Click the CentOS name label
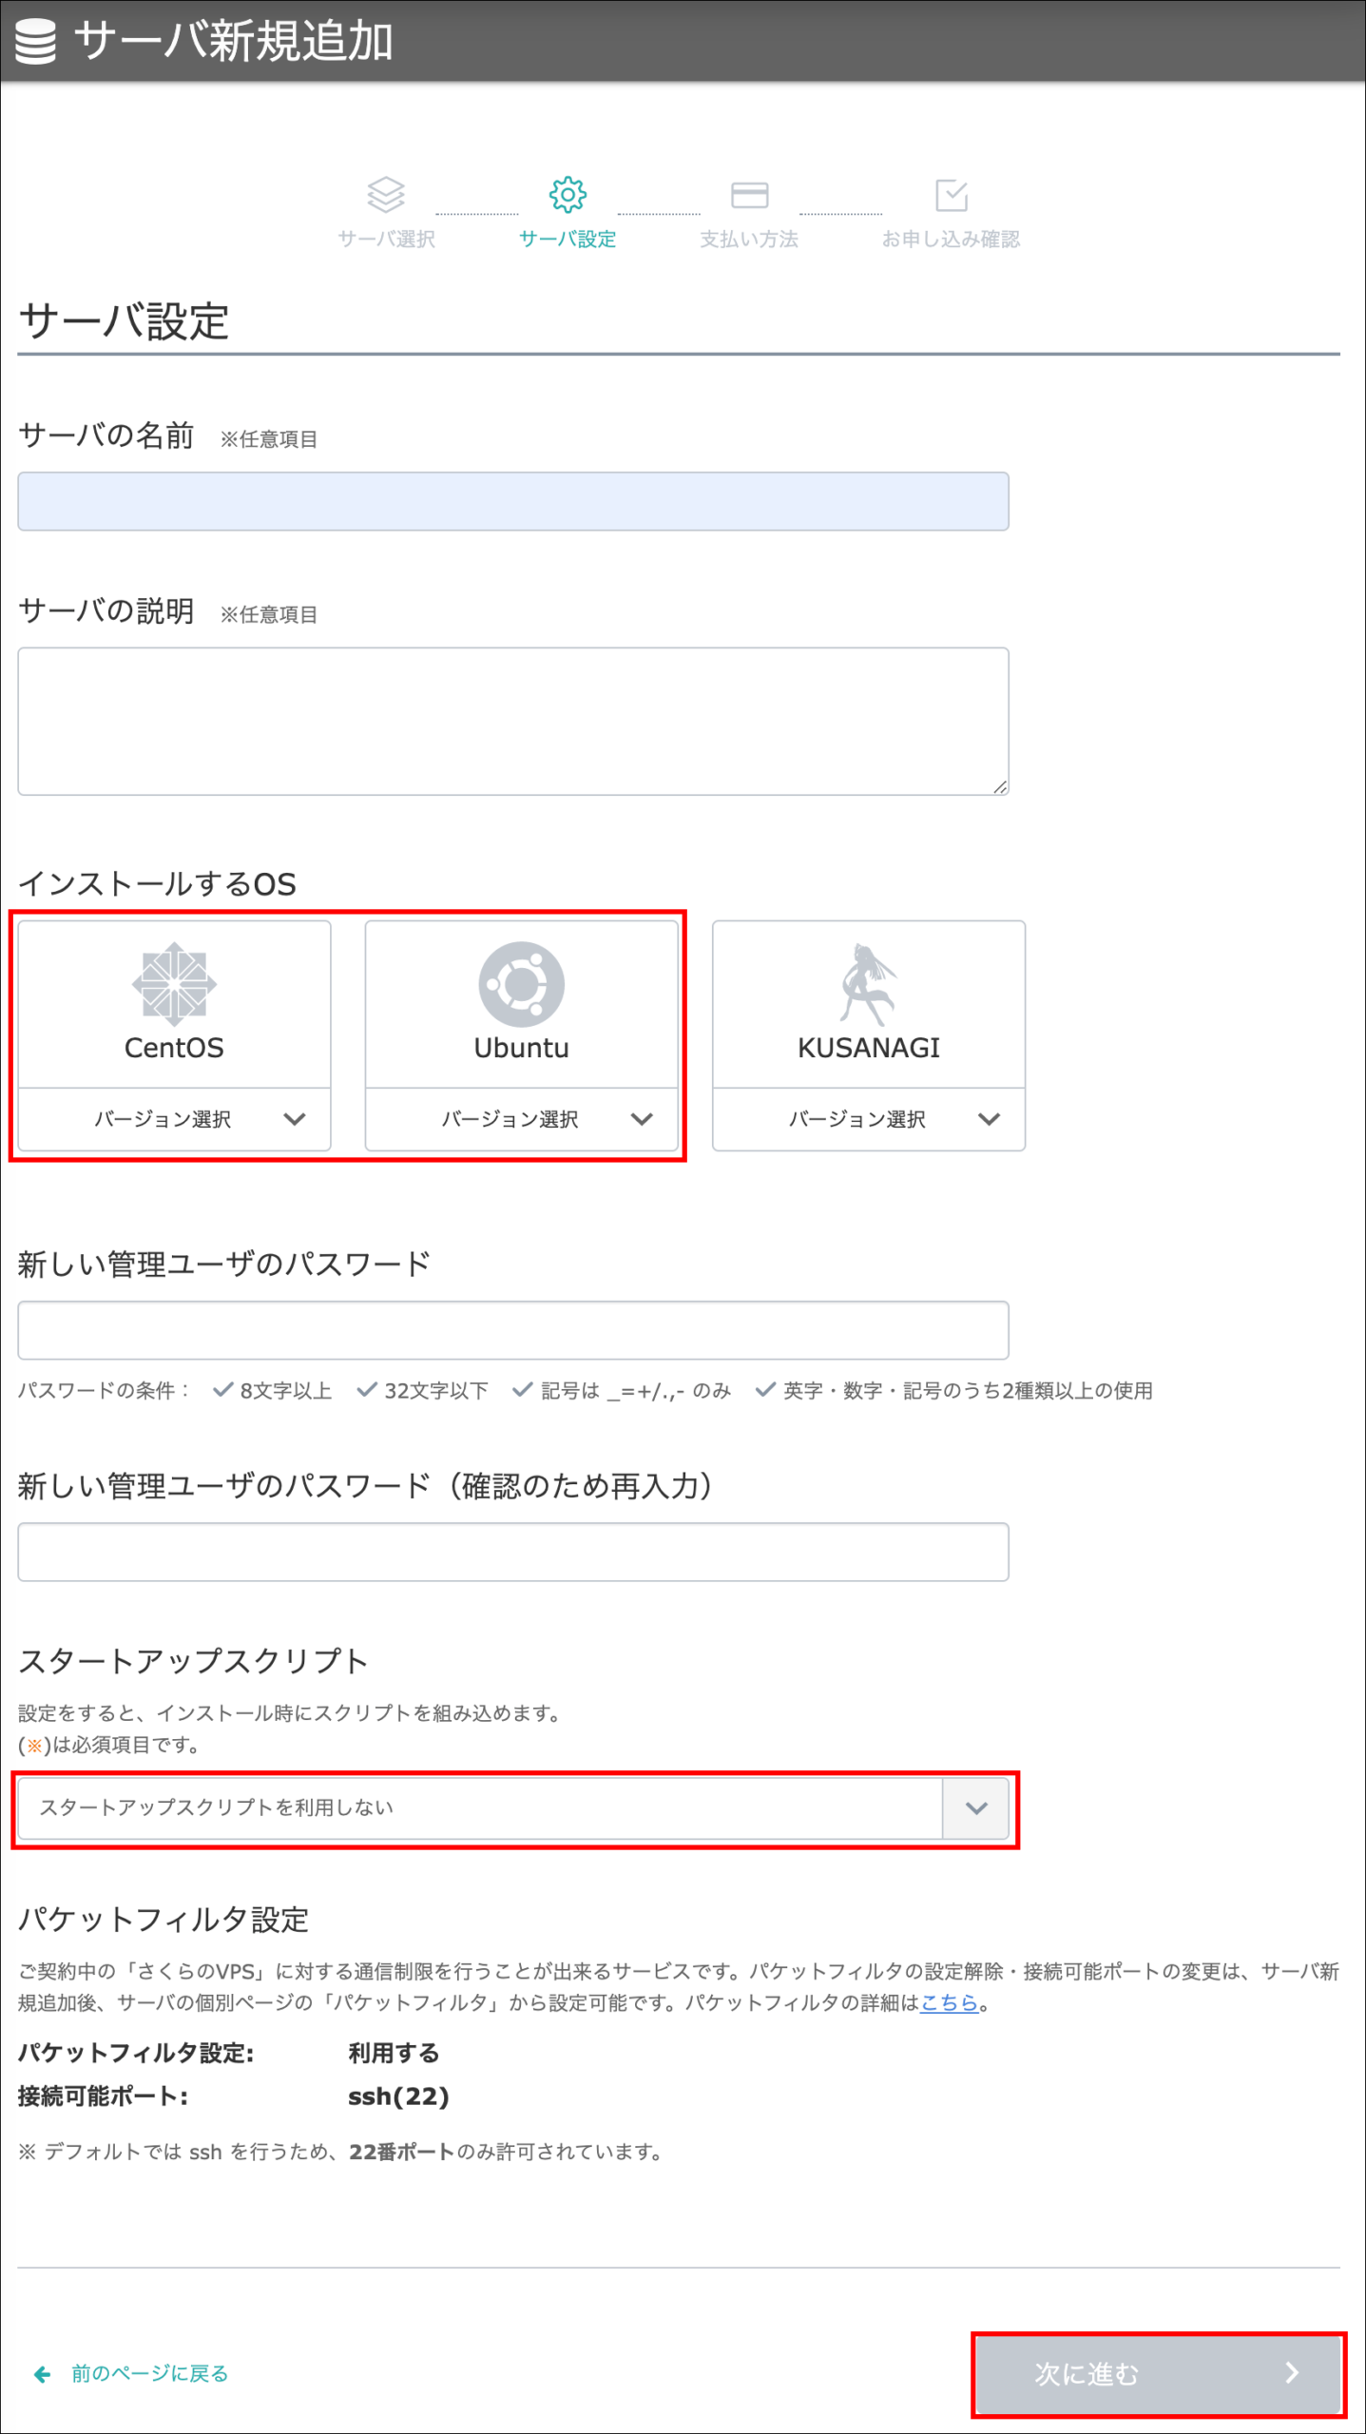 [x=174, y=1048]
